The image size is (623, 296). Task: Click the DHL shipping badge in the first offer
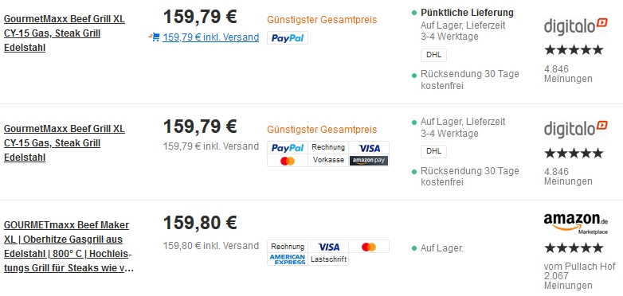point(433,55)
